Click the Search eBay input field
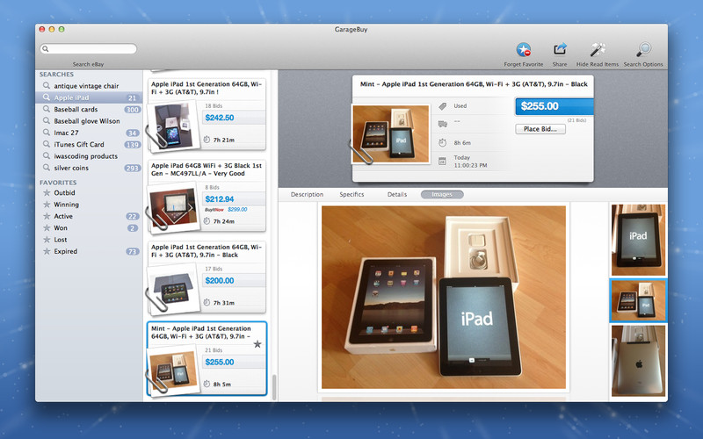The width and height of the screenshot is (703, 439). (89, 49)
